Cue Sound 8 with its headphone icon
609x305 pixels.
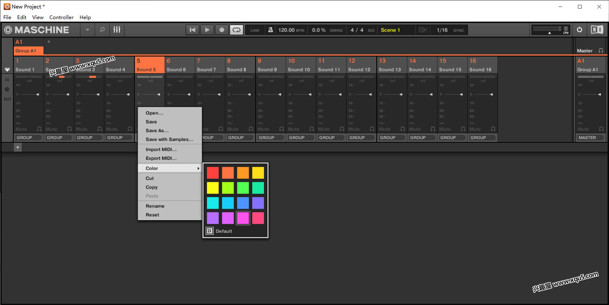pyautogui.click(x=251, y=129)
